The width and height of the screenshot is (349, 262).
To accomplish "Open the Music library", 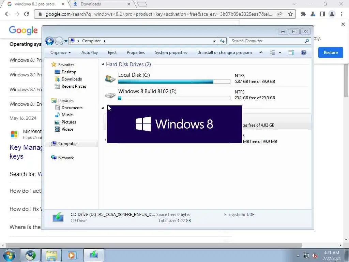I will (x=67, y=115).
